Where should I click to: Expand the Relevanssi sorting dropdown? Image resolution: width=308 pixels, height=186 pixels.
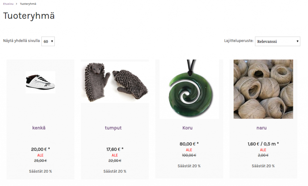277,41
